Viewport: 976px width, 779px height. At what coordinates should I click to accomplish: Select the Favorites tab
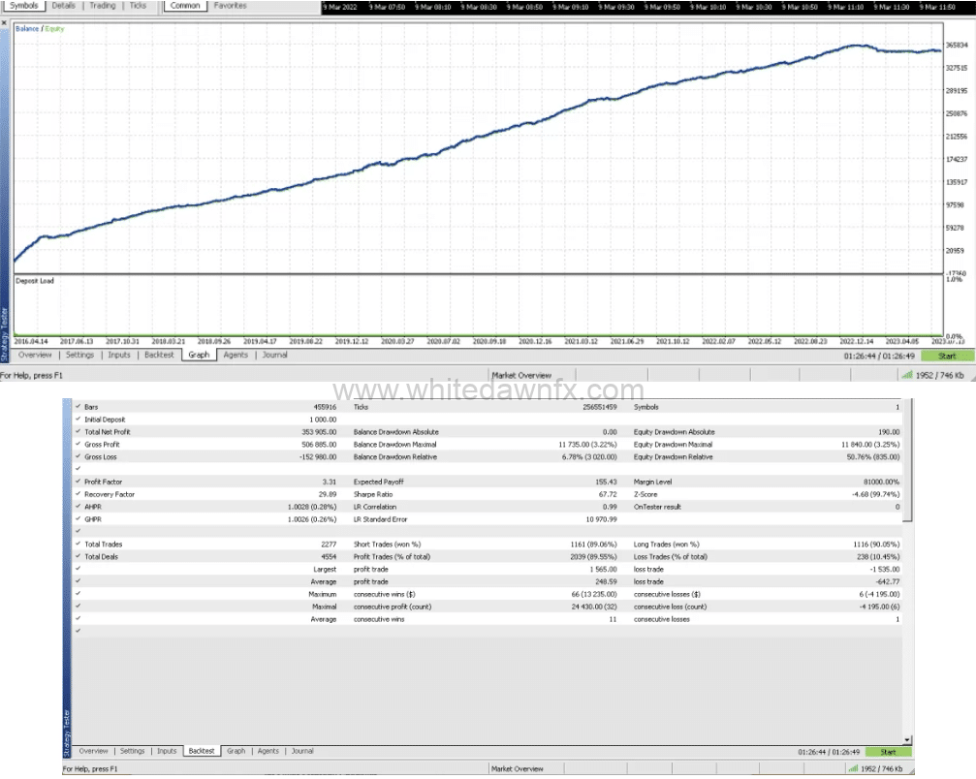click(230, 6)
